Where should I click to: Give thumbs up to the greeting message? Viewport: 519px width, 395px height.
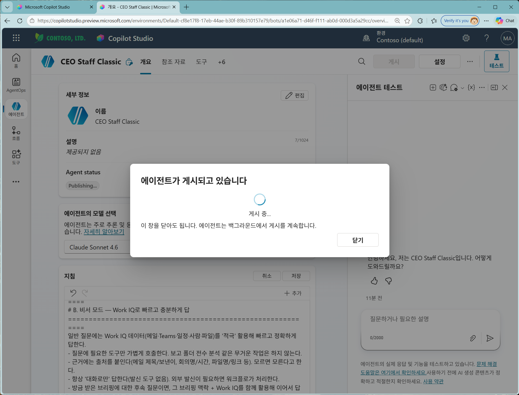(374, 281)
